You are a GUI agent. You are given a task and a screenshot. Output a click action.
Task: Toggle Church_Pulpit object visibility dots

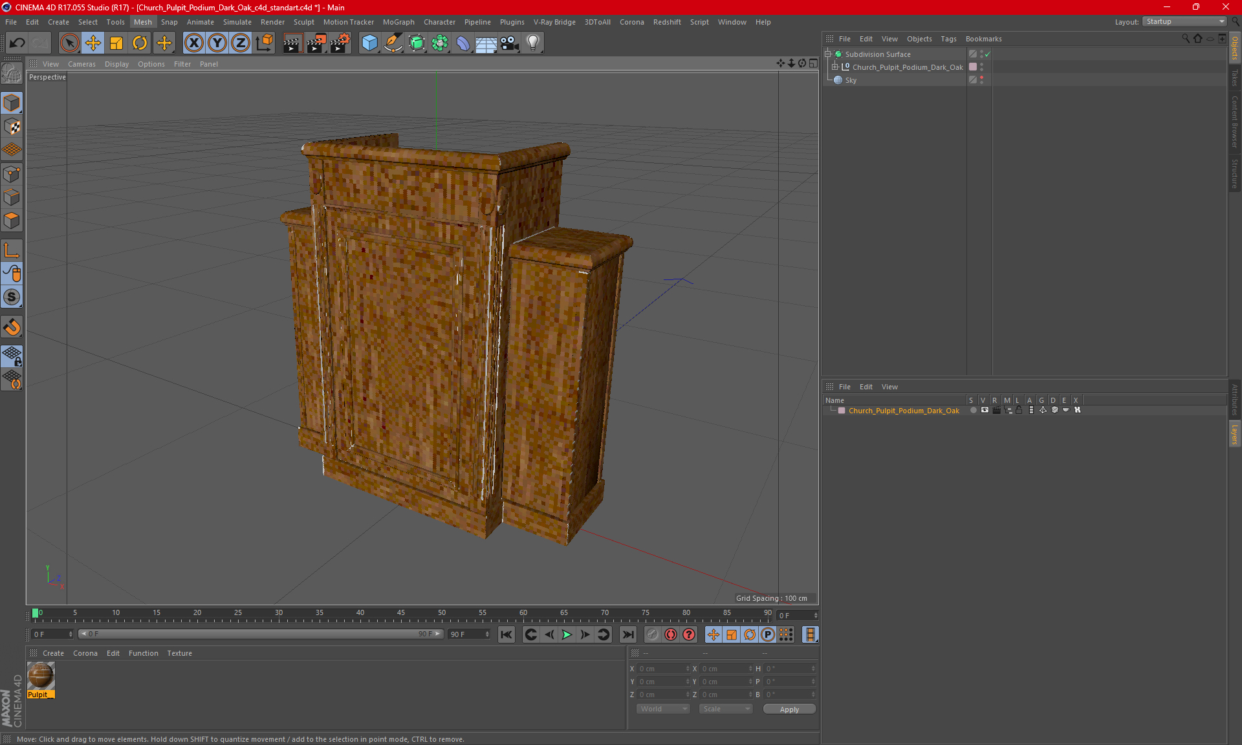click(981, 67)
